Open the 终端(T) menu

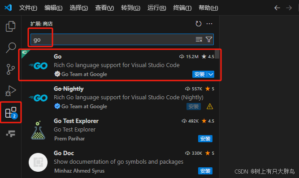click(182, 8)
